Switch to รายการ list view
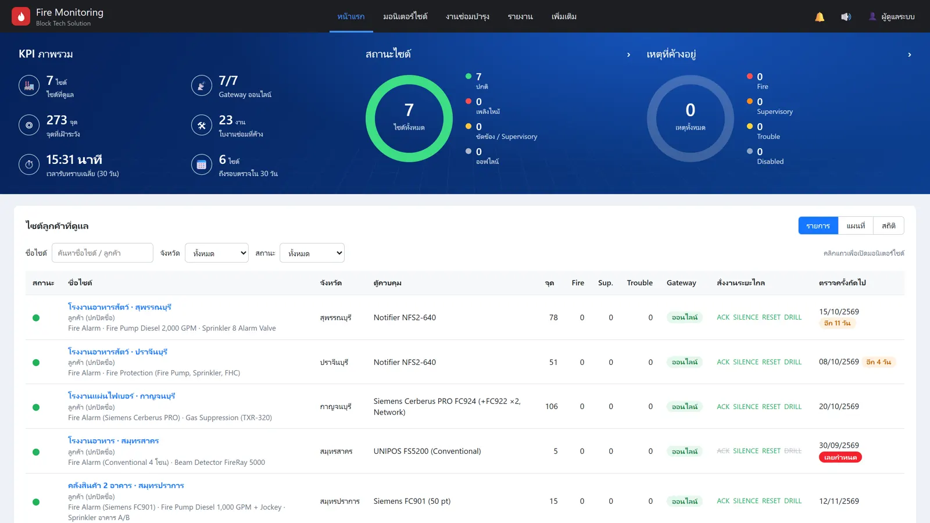 818,225
